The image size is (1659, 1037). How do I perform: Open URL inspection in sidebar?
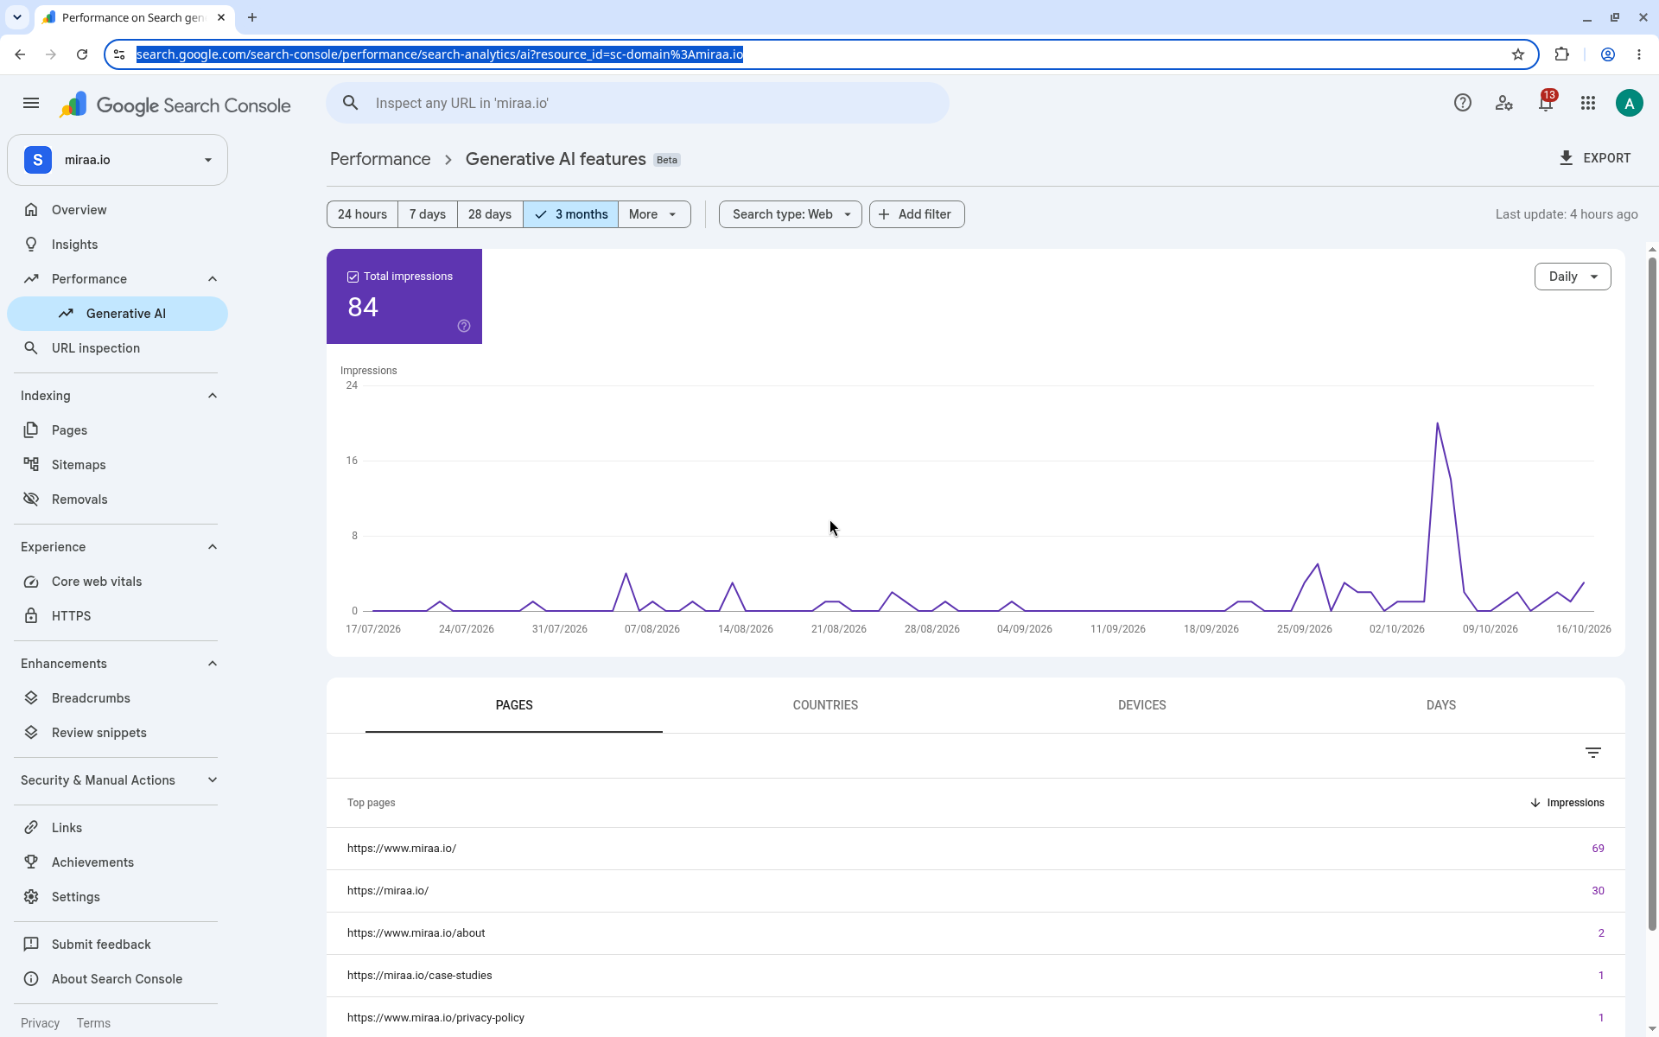(118, 348)
